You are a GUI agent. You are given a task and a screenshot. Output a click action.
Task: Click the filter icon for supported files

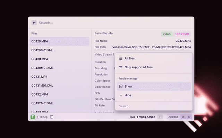click(x=121, y=67)
